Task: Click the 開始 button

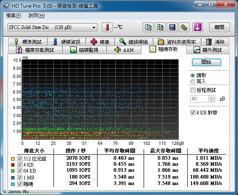Action: pyautogui.click(x=206, y=62)
